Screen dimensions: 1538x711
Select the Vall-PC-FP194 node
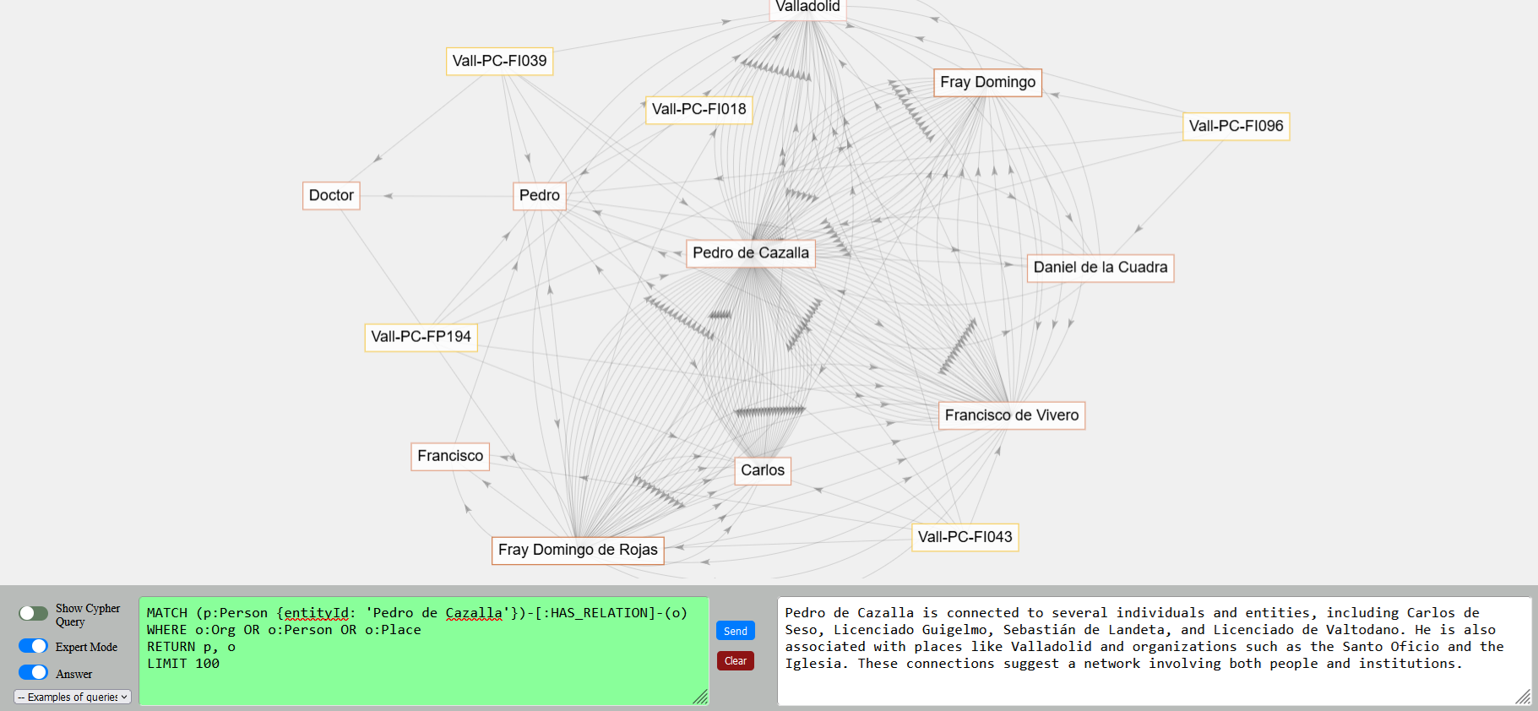click(x=421, y=337)
